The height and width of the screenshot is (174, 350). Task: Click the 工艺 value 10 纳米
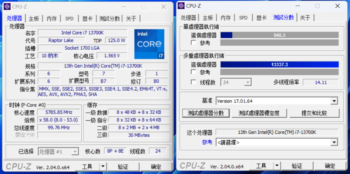(50, 55)
